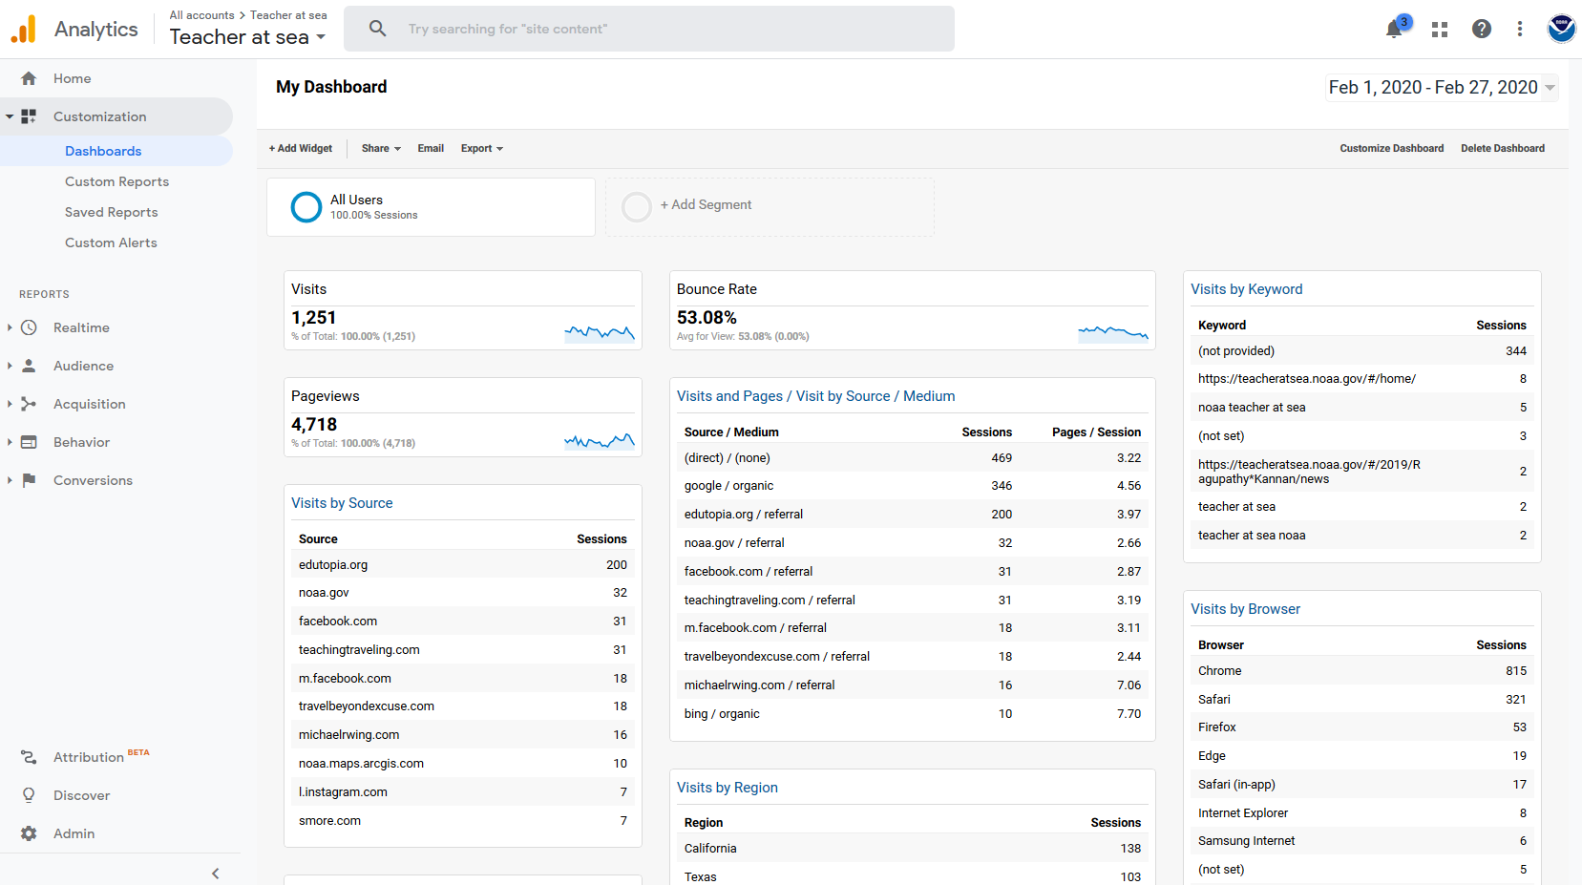The image size is (1582, 885).
Task: Open the Google apps grid icon
Action: (x=1439, y=30)
